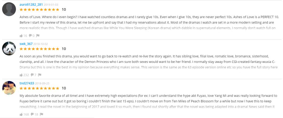Click the panda avatar of swk_367
The height and width of the screenshot is (118, 283).
(9, 49)
